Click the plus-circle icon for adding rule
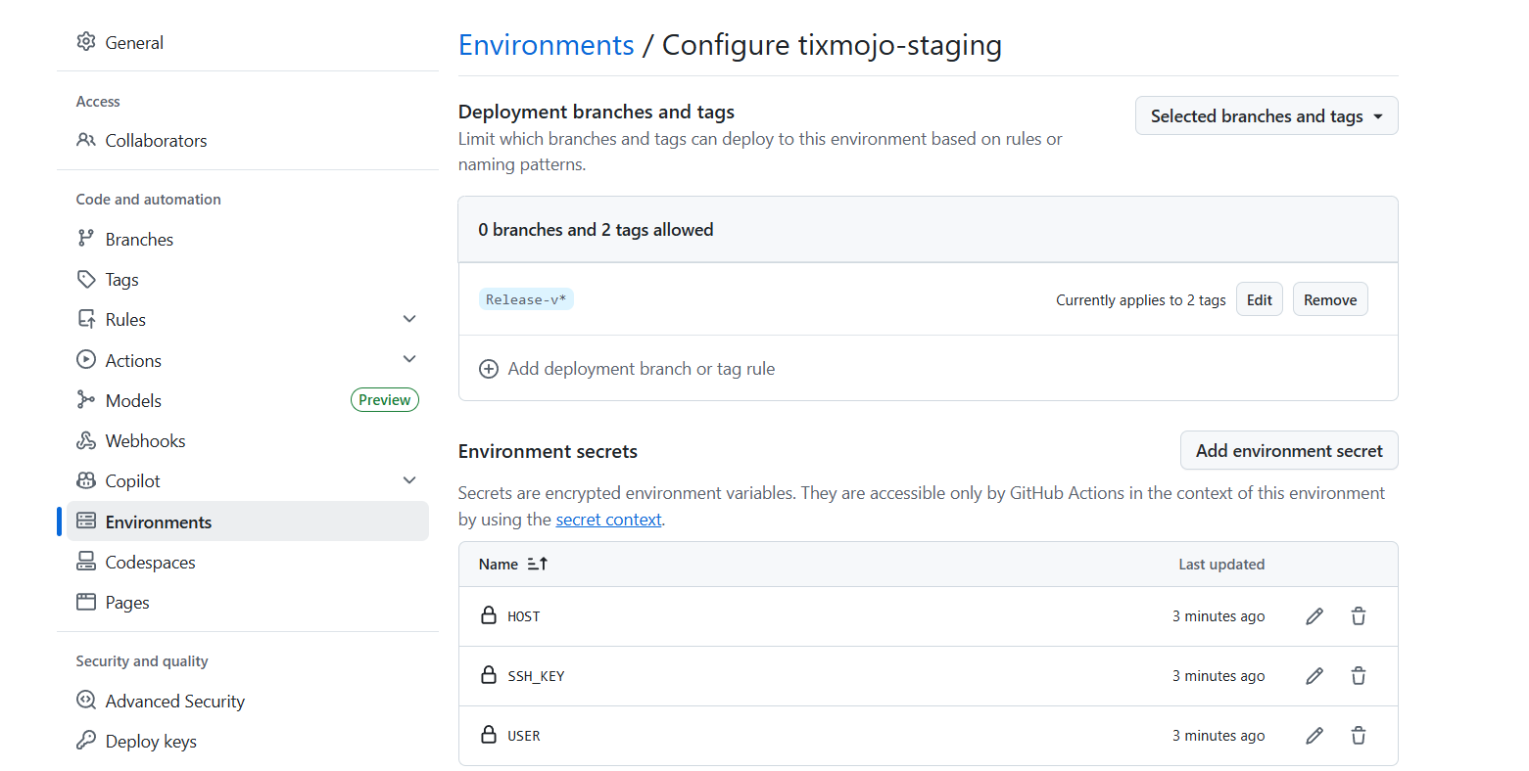 [x=489, y=369]
